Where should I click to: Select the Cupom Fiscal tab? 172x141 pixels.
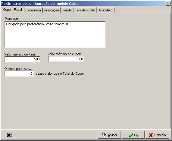tap(13, 10)
